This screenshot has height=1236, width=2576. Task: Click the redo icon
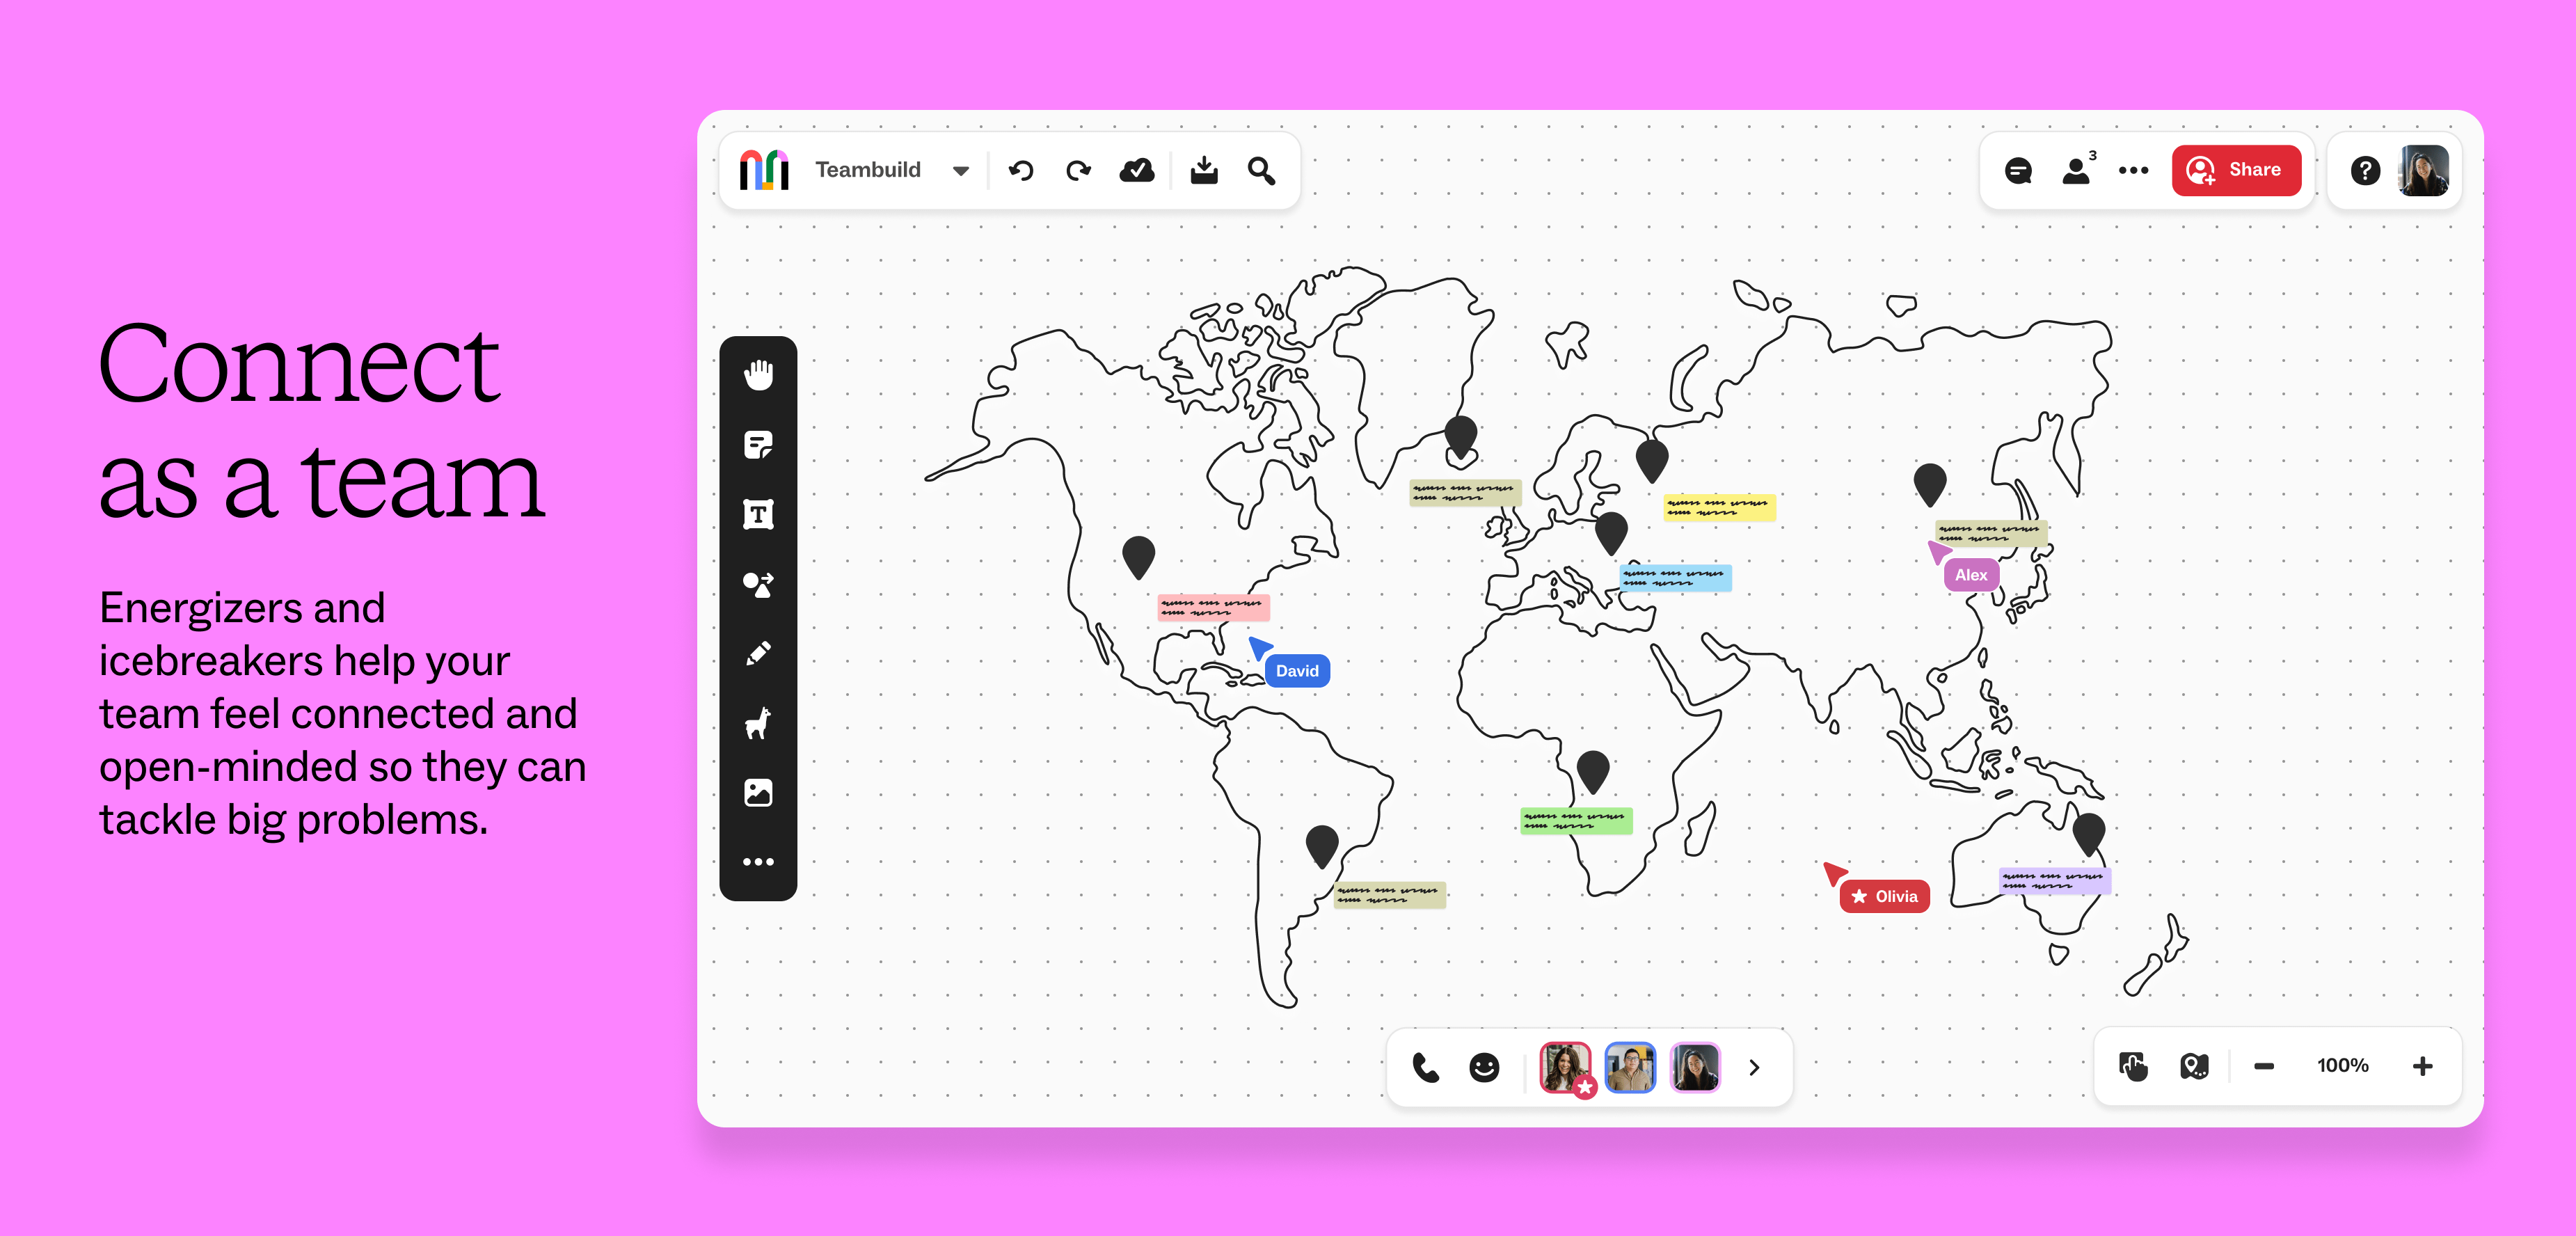pos(1078,170)
